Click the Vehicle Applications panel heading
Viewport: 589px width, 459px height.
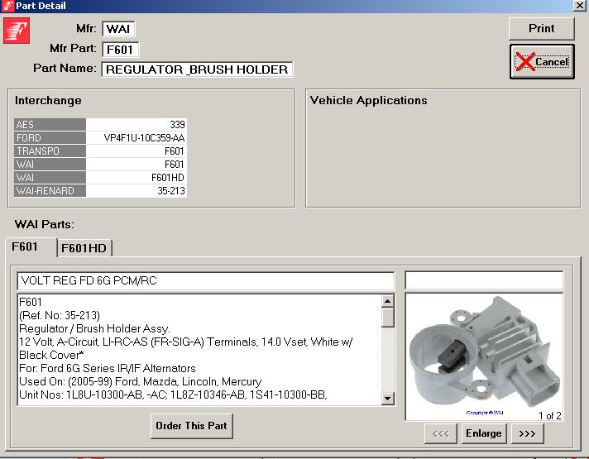pos(368,101)
